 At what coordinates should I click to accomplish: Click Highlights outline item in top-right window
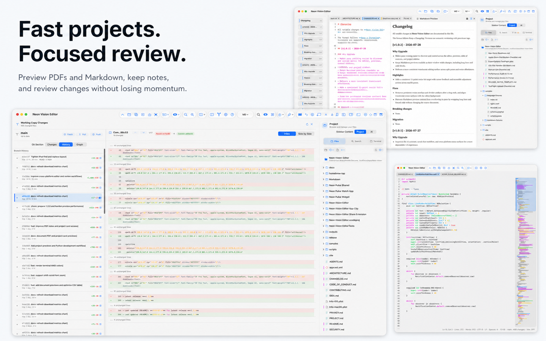point(310,39)
